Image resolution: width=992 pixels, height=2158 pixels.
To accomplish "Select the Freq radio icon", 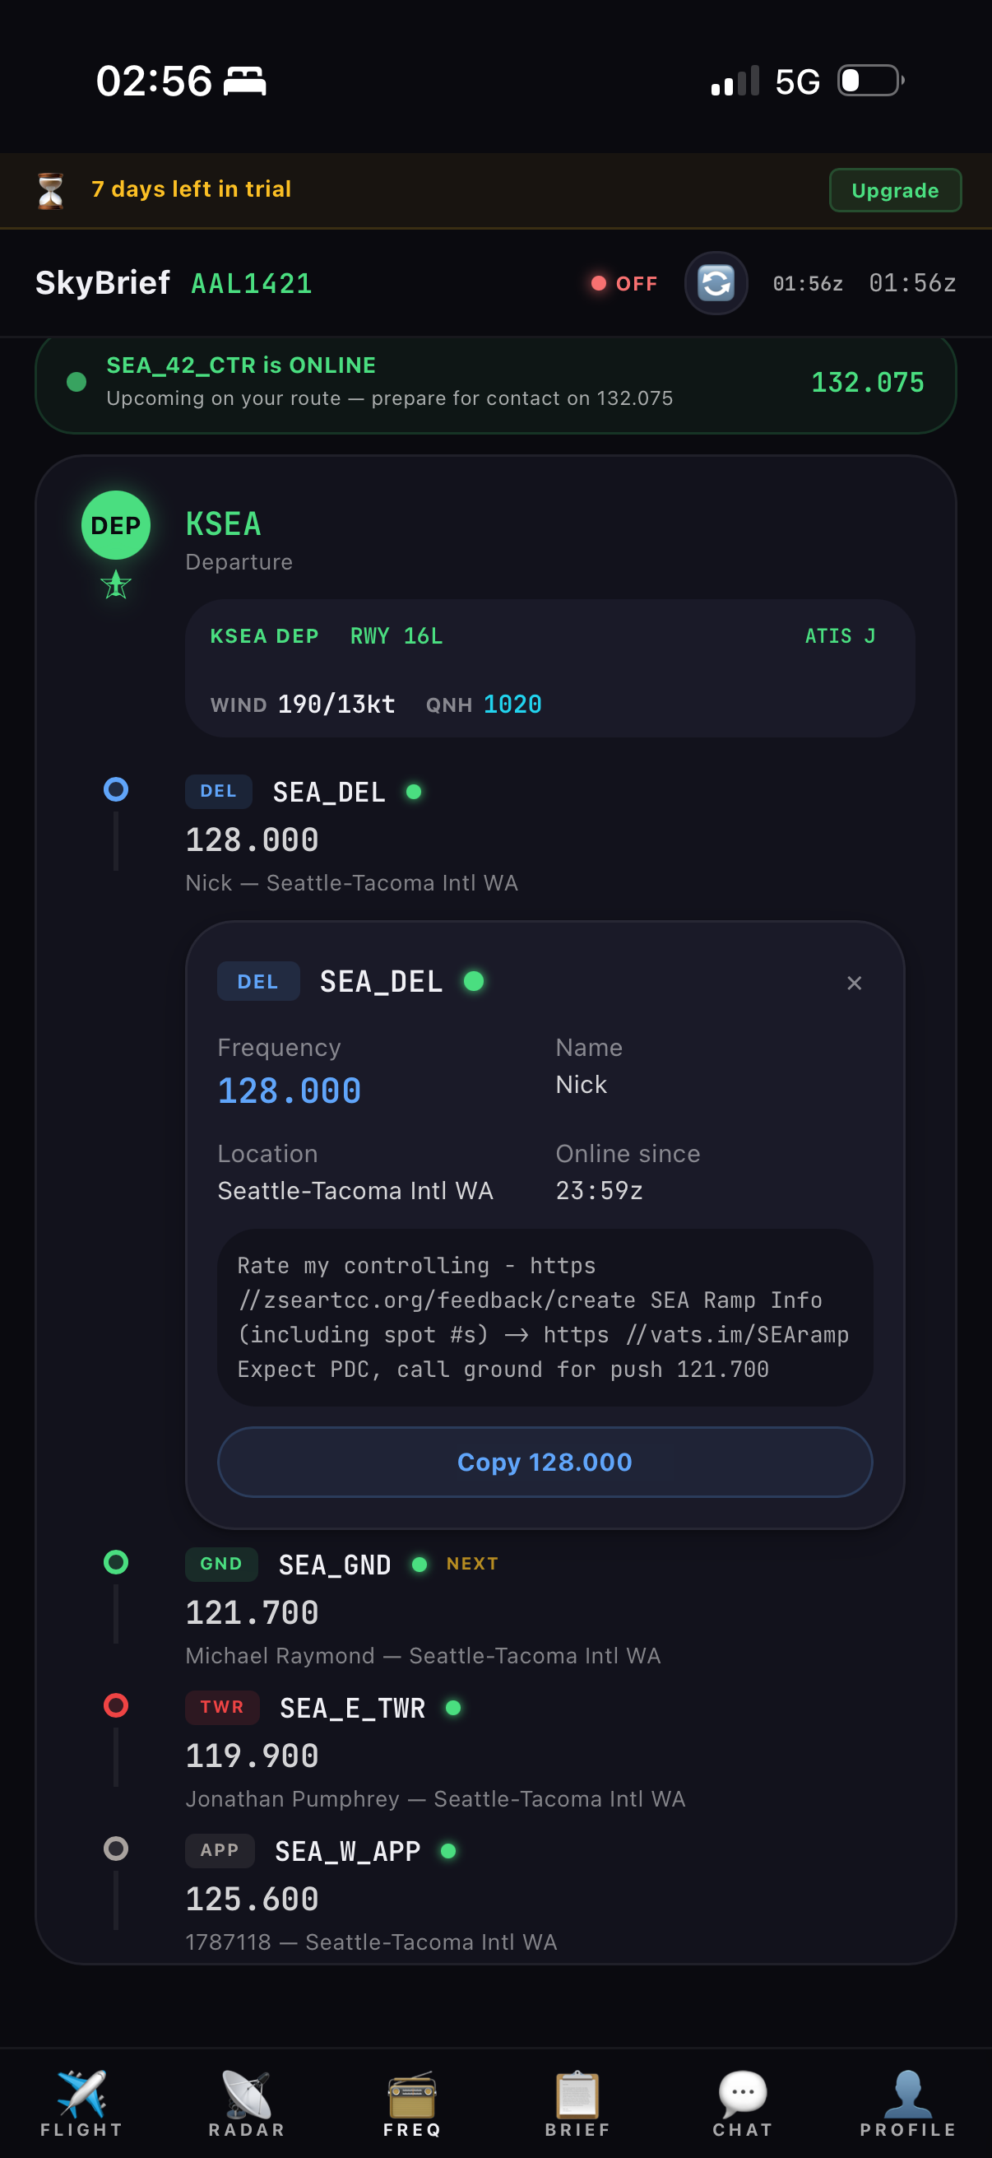I will [x=412, y=2093].
